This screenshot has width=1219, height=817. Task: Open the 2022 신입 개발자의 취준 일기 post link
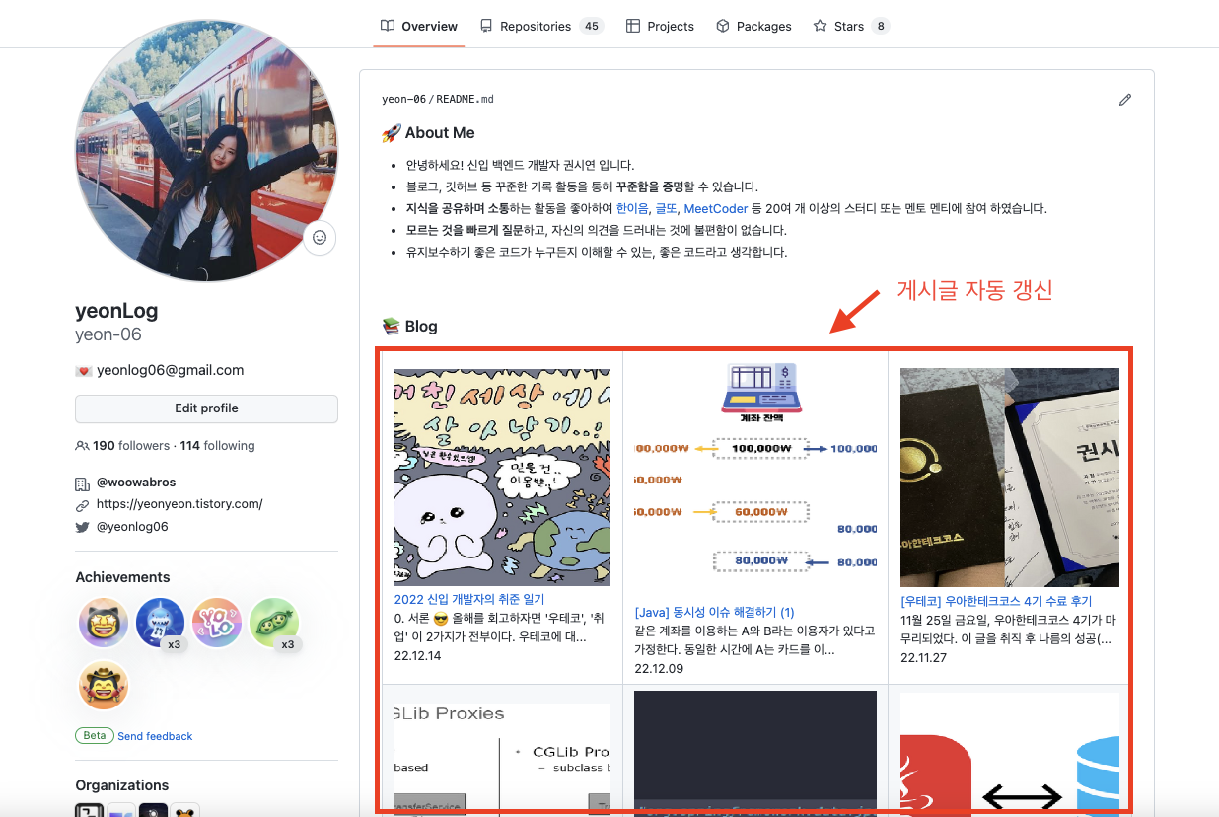[469, 599]
